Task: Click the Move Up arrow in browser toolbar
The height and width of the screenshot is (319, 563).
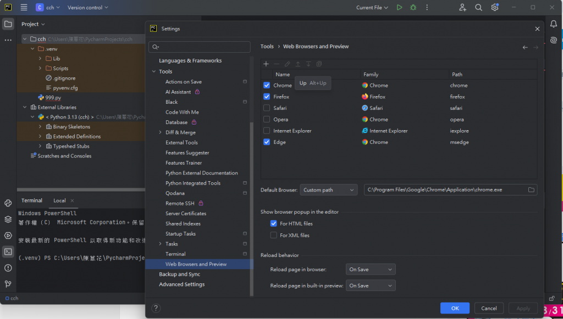Action: (x=297, y=64)
